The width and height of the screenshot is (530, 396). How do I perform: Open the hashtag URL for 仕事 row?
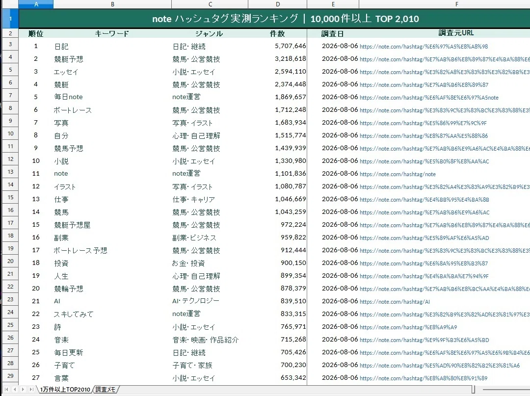click(424, 200)
